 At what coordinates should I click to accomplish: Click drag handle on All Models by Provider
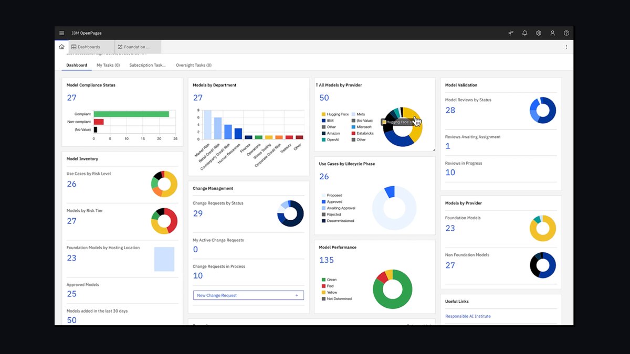click(x=317, y=85)
